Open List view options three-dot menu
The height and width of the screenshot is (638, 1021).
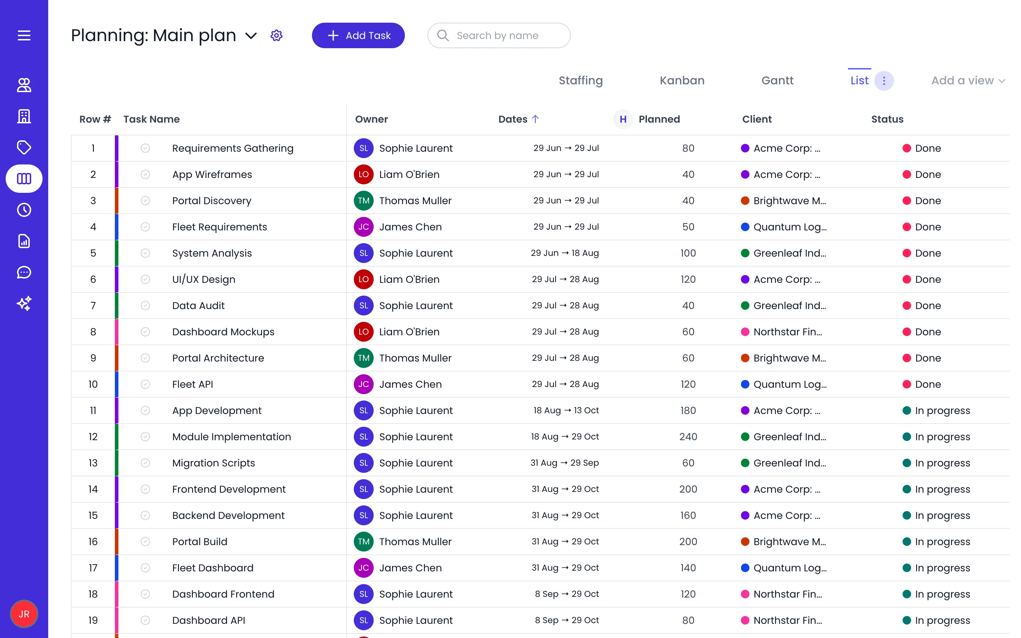click(x=884, y=80)
